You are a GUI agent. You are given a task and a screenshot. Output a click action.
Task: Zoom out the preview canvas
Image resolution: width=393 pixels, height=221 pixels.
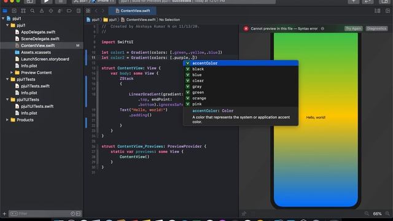click(367, 214)
